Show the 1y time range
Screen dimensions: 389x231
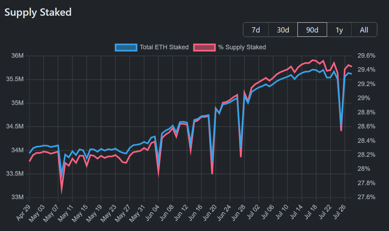(339, 30)
